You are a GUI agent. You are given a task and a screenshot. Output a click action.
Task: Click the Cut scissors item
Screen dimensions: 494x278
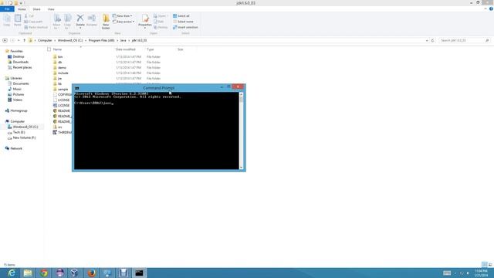(x=29, y=15)
